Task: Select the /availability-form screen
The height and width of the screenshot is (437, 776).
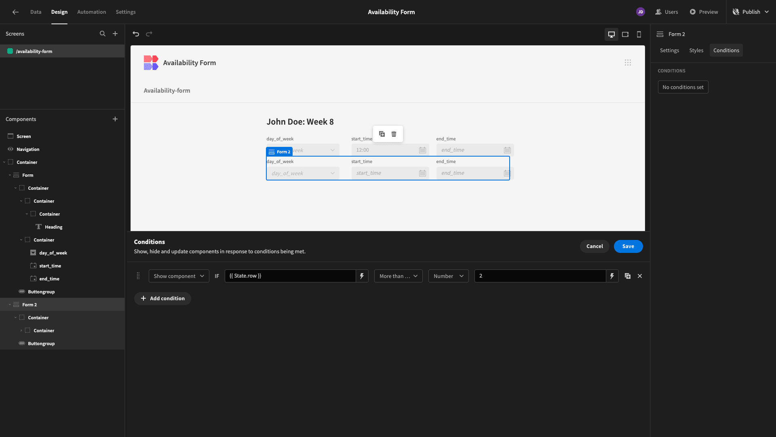Action: pyautogui.click(x=62, y=51)
